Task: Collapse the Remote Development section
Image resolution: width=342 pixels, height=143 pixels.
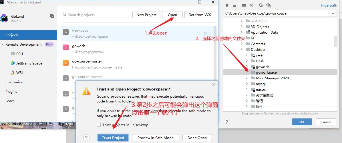Action: pos(2,45)
